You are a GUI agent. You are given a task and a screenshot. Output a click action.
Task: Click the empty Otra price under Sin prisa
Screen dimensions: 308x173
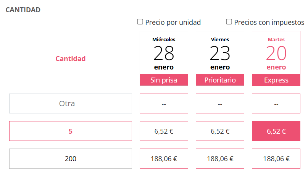click(164, 103)
